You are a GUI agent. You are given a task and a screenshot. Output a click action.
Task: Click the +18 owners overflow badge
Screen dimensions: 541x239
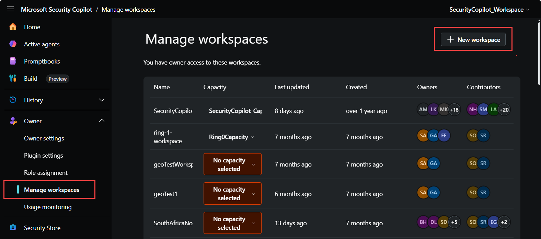pos(454,110)
